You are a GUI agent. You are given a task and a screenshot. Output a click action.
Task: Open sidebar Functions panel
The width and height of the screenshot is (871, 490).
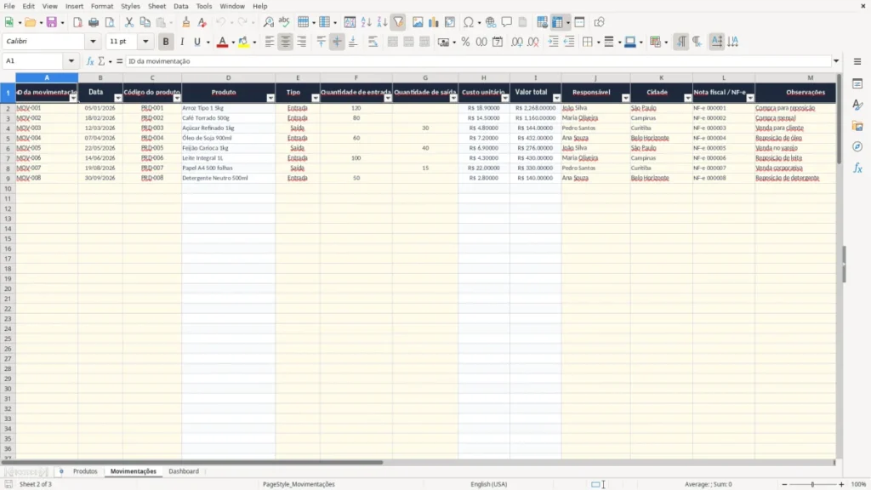click(857, 168)
